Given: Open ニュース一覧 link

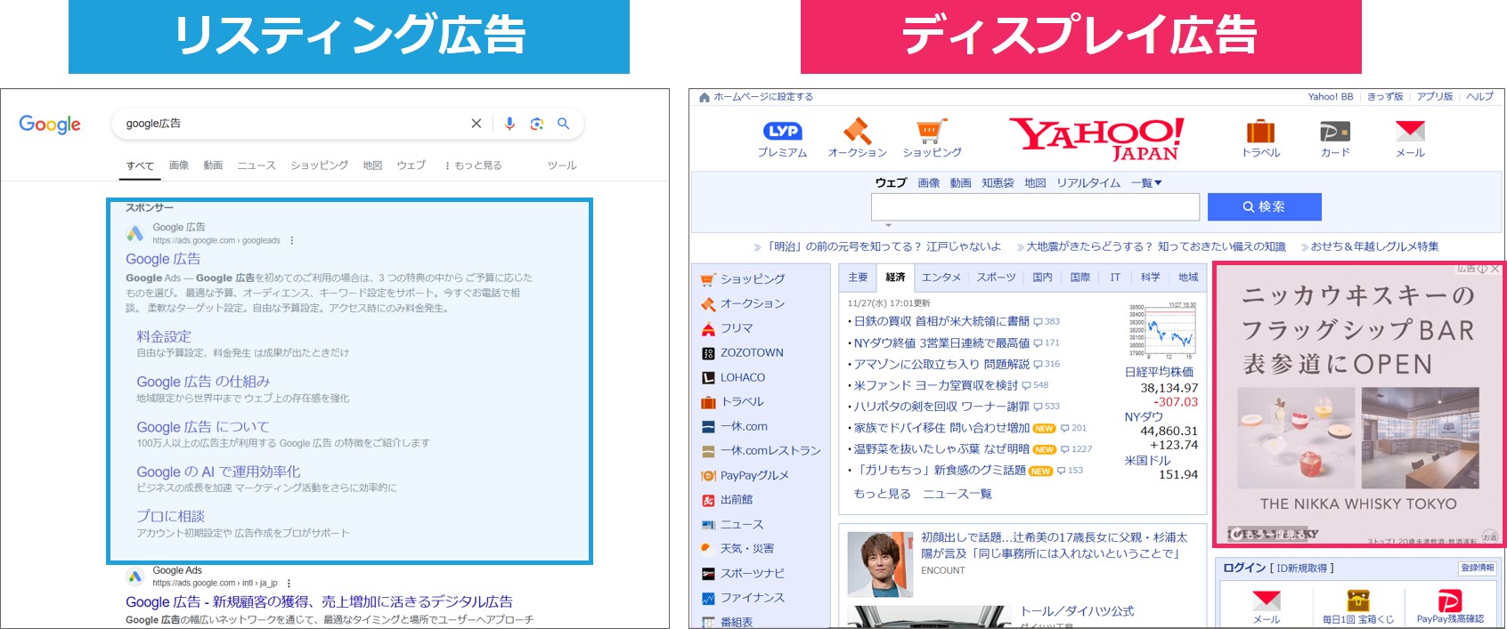Looking at the screenshot, I should coord(957,494).
